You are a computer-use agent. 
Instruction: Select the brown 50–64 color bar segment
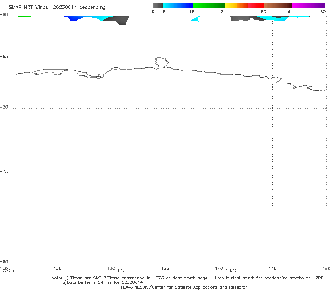[x=278, y=5]
